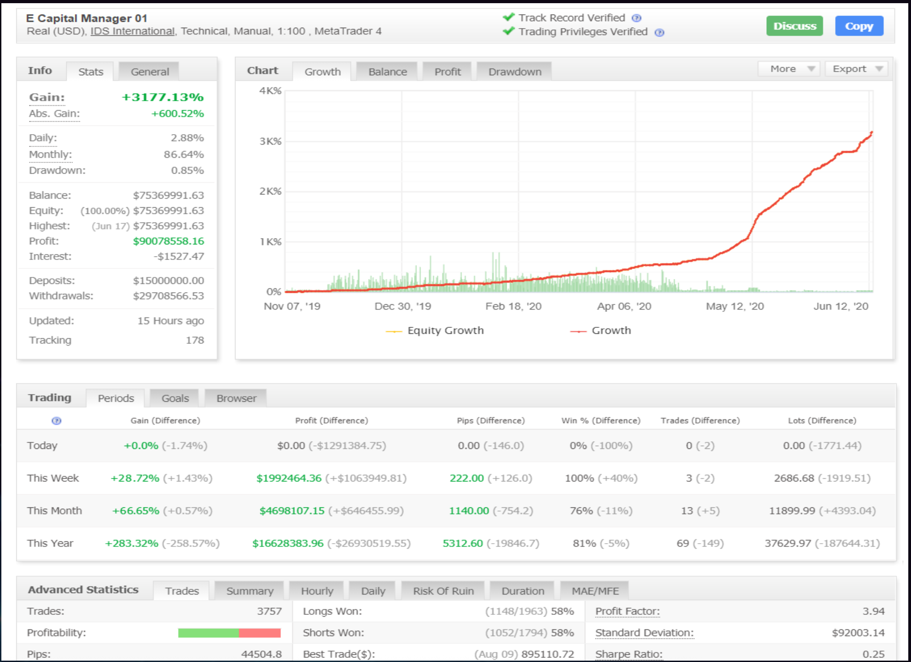This screenshot has width=911, height=662.
Task: Click the help icon in the Periods table header
Action: (x=56, y=421)
